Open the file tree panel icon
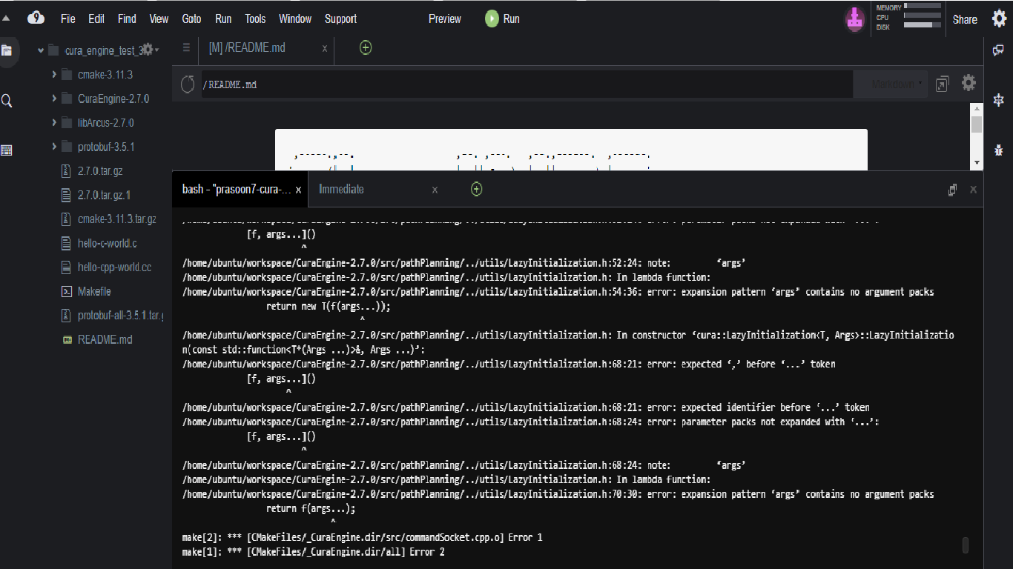 (8, 50)
